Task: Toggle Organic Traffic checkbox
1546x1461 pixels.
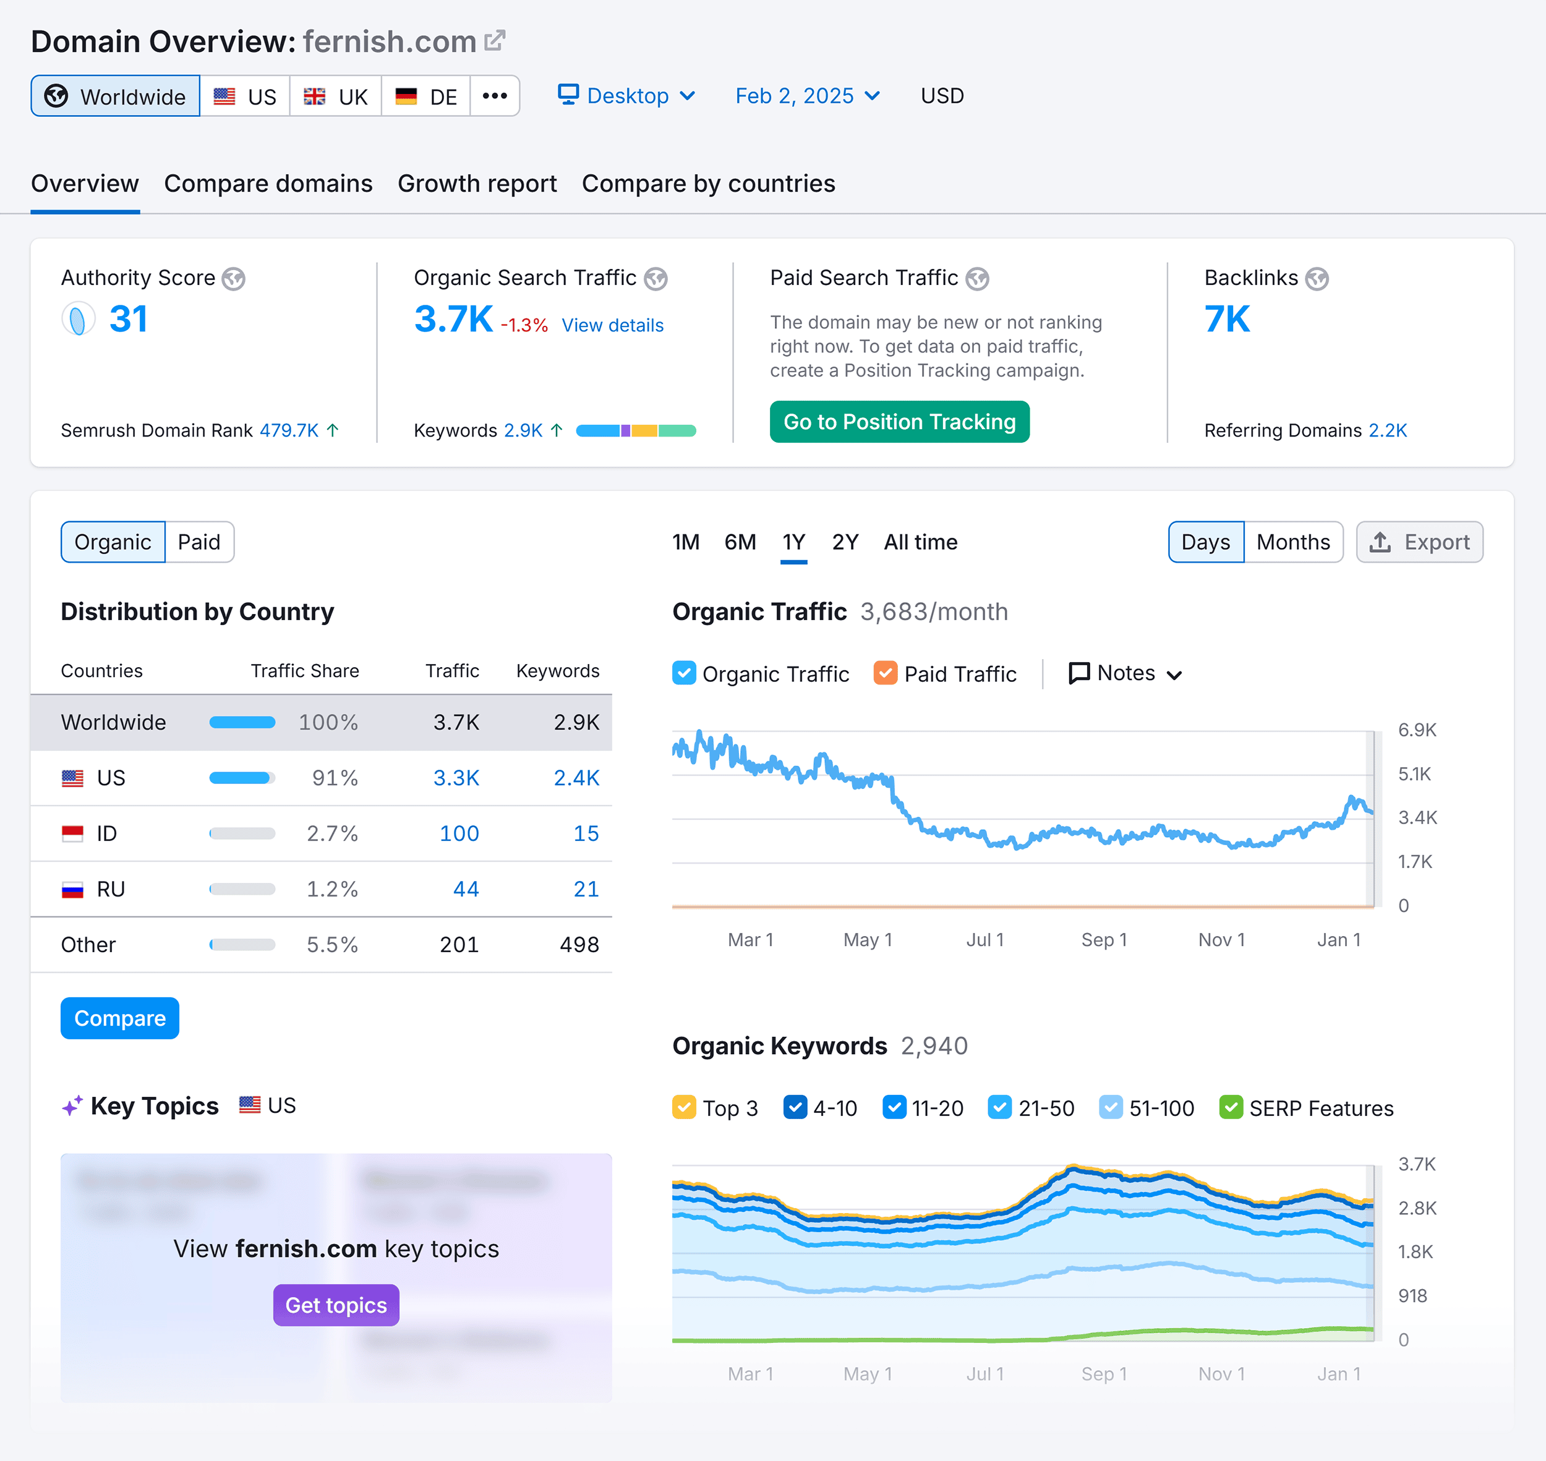Action: tap(684, 673)
